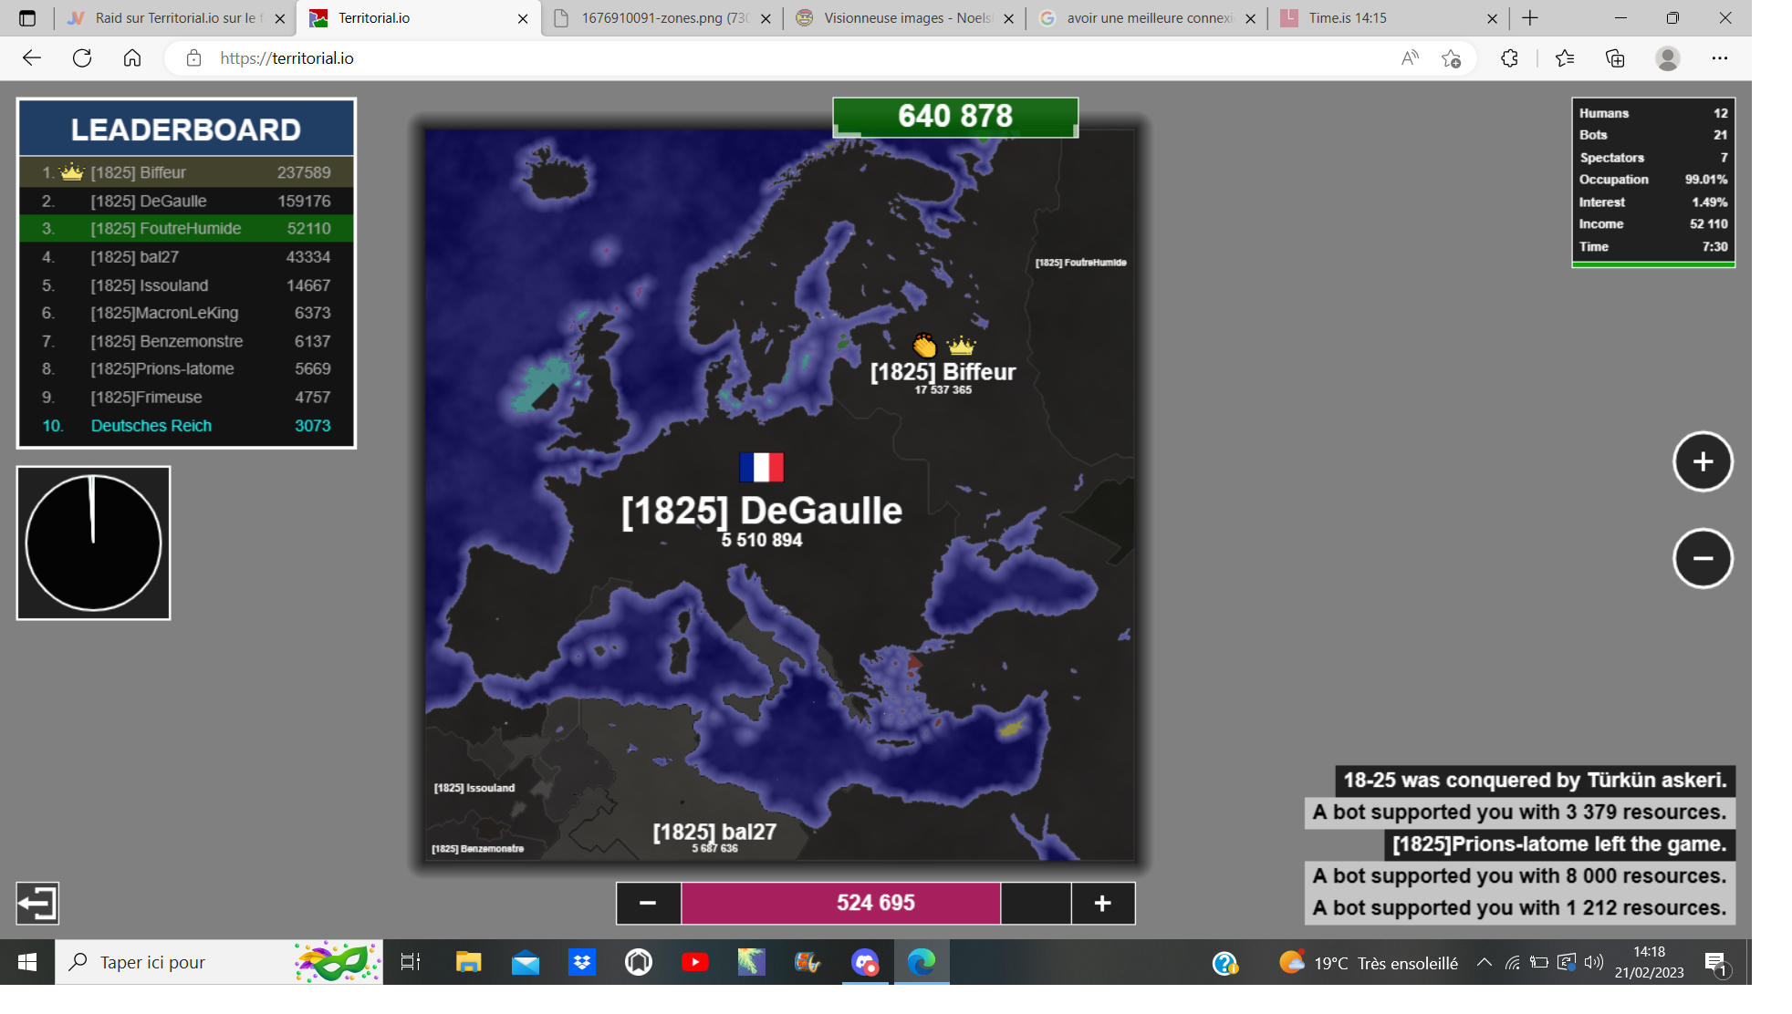The image size is (1792, 1014).
Task: Click the map zoom out minus button
Action: pyautogui.click(x=1702, y=558)
